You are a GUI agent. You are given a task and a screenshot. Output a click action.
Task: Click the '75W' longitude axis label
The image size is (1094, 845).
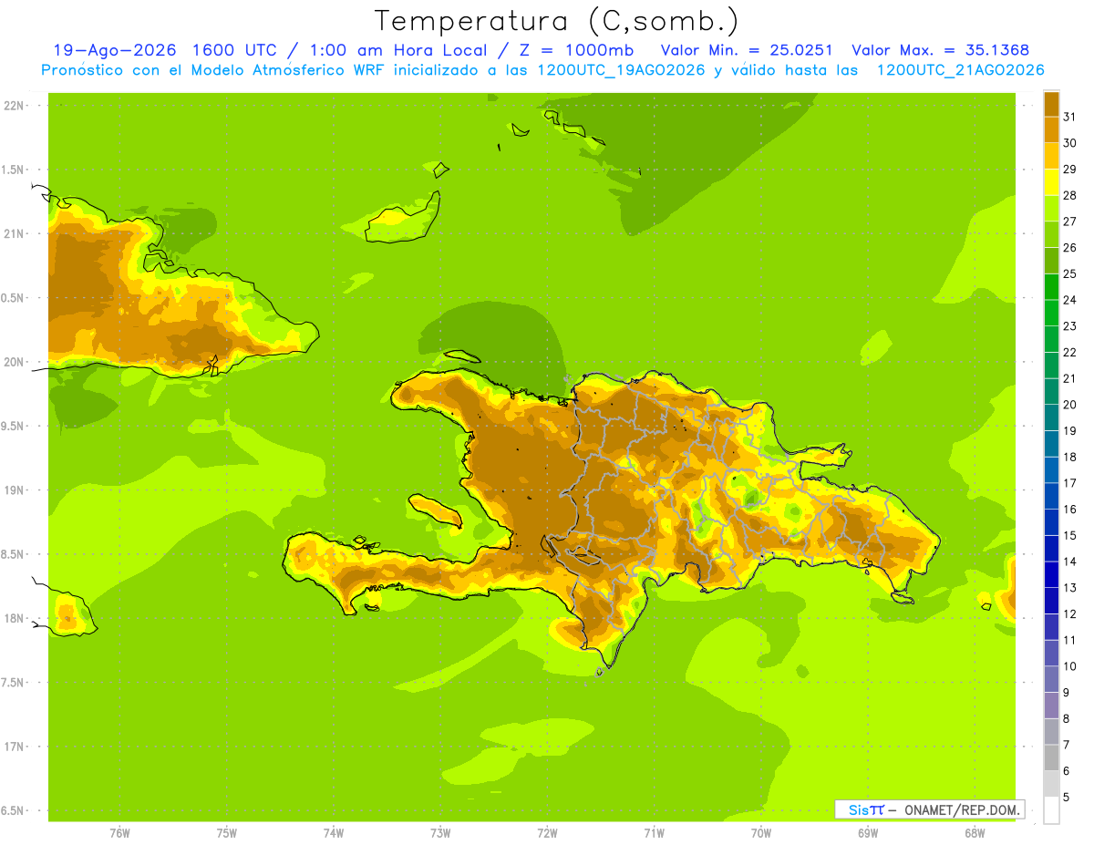pyautogui.click(x=227, y=833)
